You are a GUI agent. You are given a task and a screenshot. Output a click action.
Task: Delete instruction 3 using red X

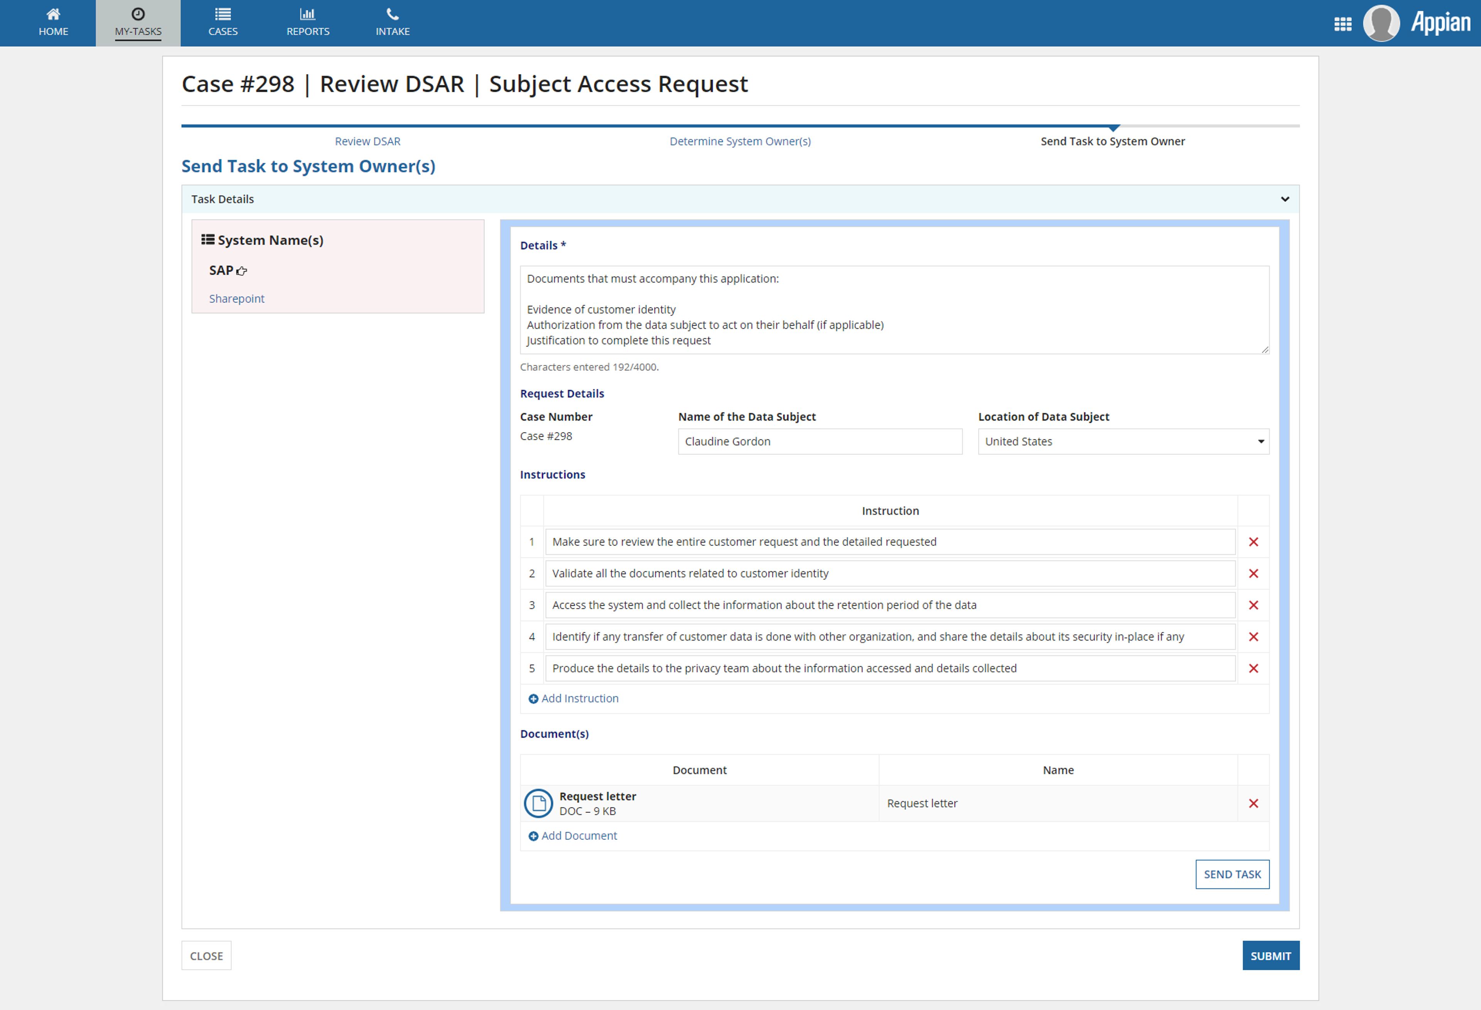1253,605
